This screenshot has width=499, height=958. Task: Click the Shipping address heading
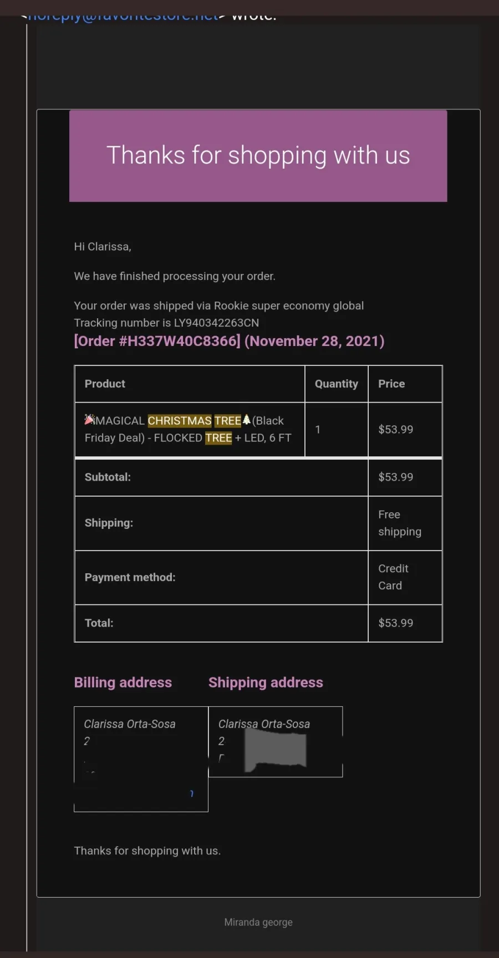point(266,682)
